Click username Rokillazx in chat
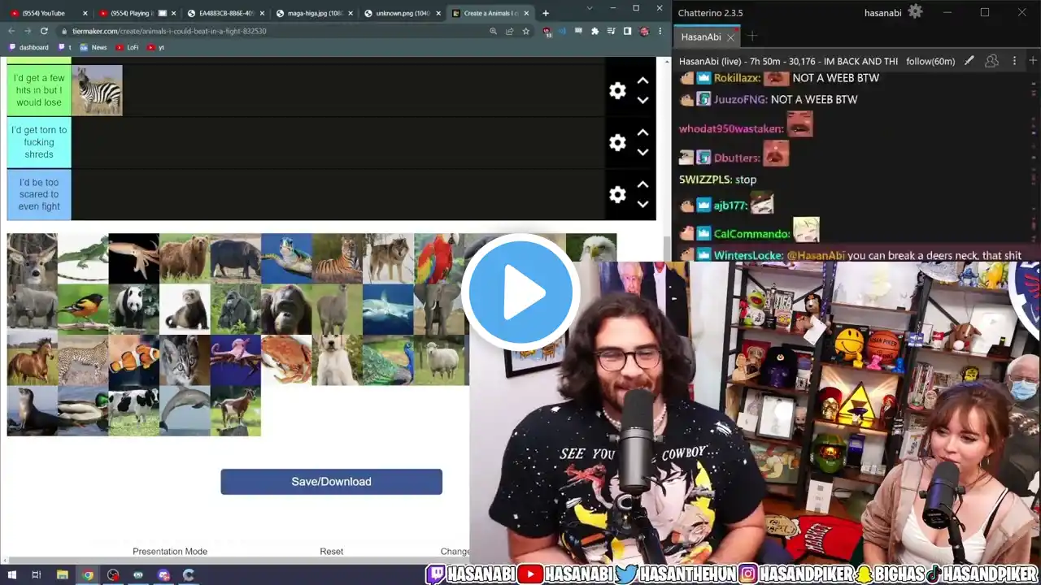 (737, 78)
